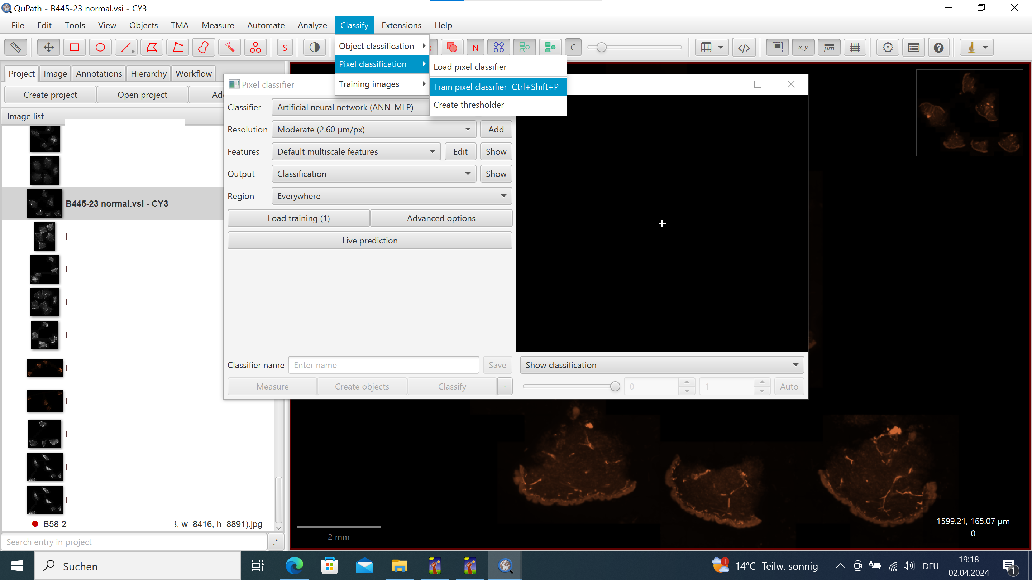The width and height of the screenshot is (1032, 580).
Task: Select the Move tool
Action: [x=48, y=47]
